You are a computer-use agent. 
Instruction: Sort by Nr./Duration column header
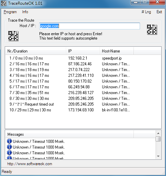35,51
